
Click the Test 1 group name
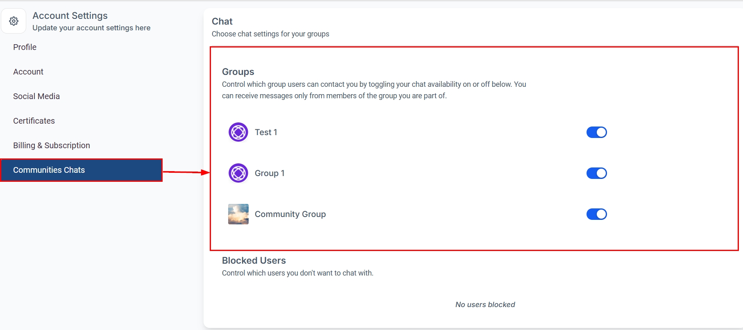coord(266,132)
